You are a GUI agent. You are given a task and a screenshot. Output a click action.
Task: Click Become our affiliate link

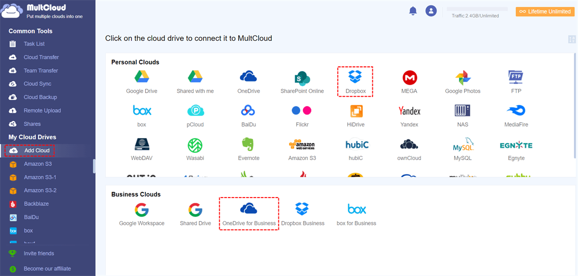(47, 269)
